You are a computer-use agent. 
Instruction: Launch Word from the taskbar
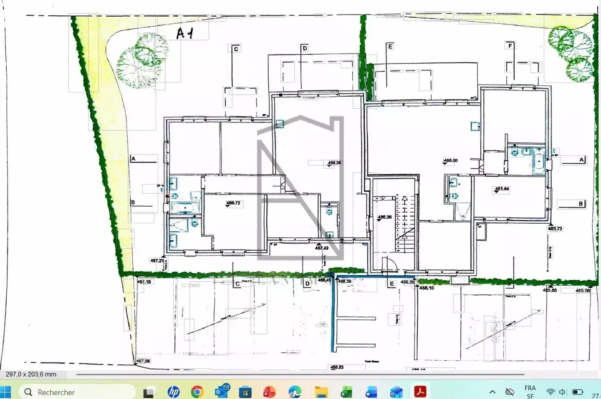(x=371, y=392)
